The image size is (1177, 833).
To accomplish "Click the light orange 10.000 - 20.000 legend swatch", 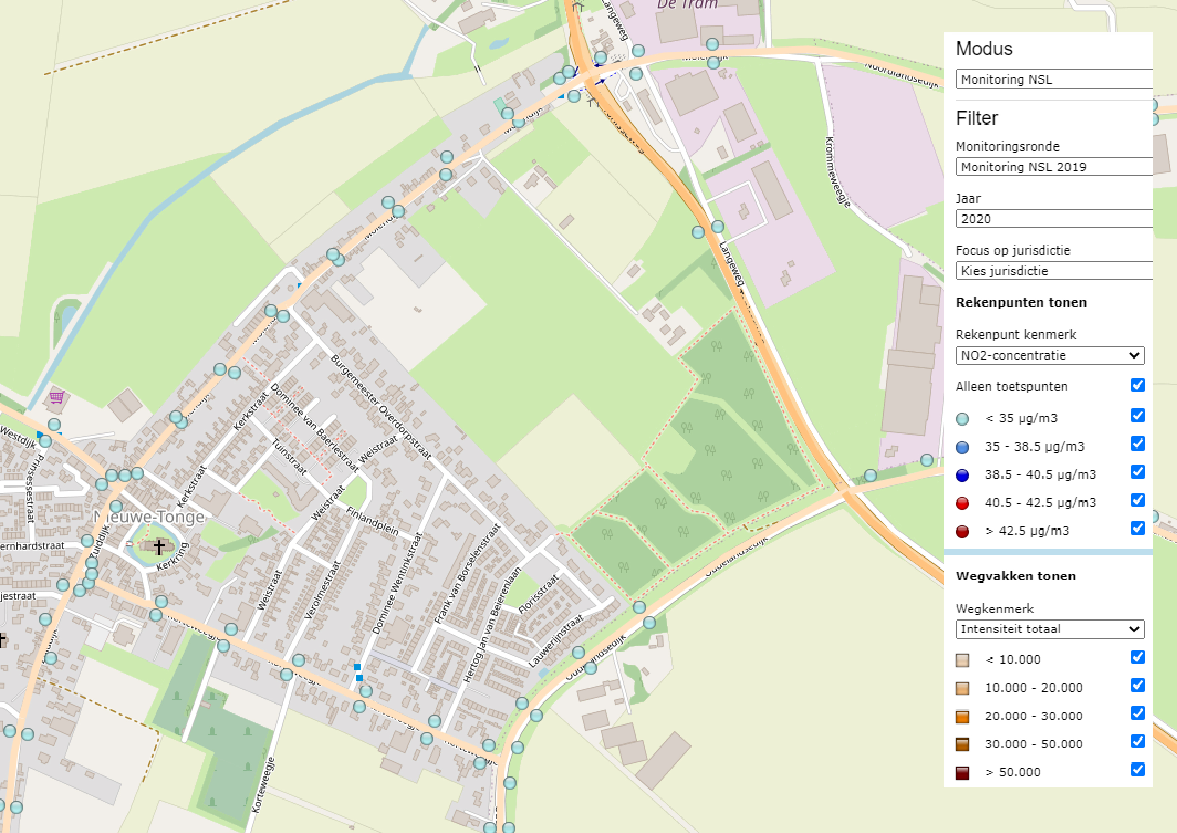I will coord(962,689).
